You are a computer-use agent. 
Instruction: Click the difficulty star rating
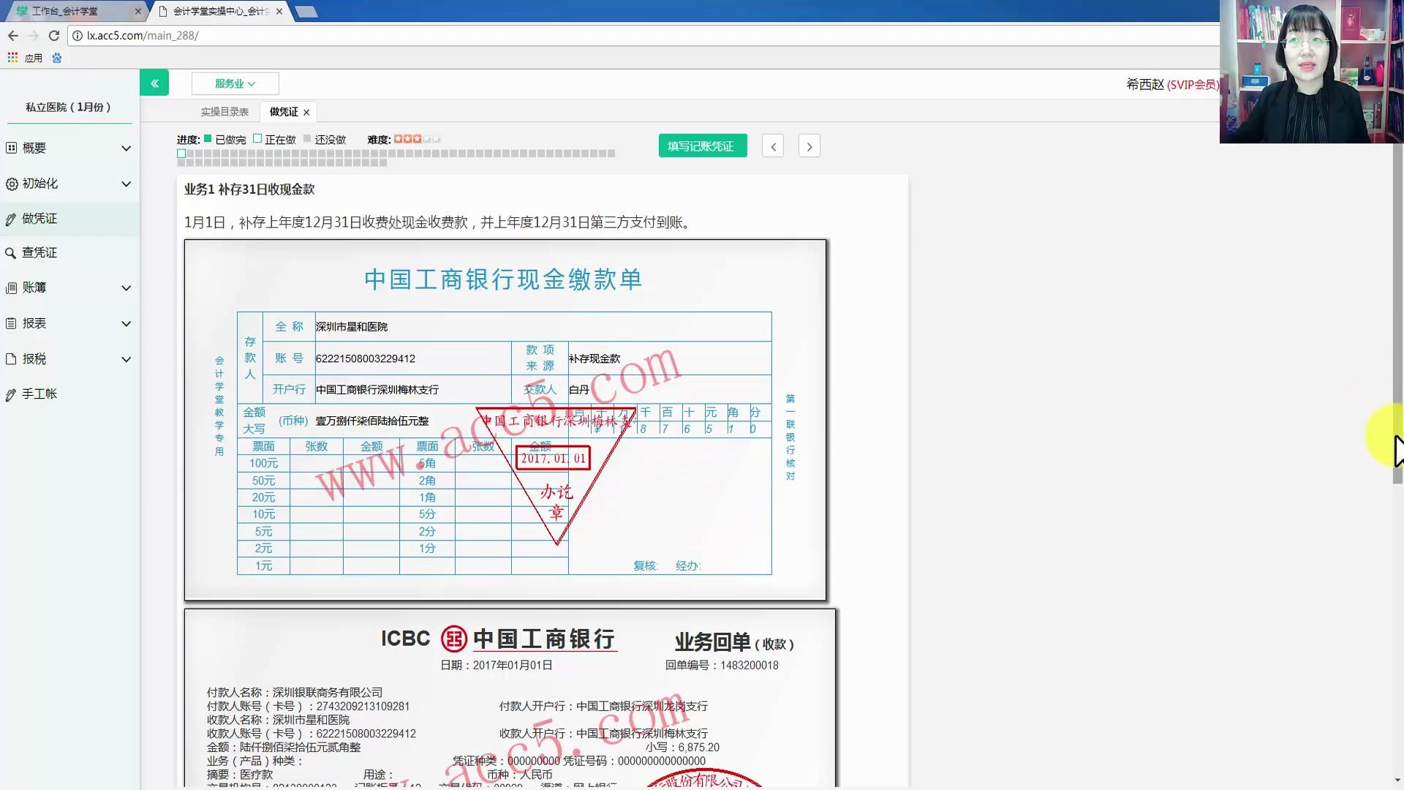pos(417,139)
